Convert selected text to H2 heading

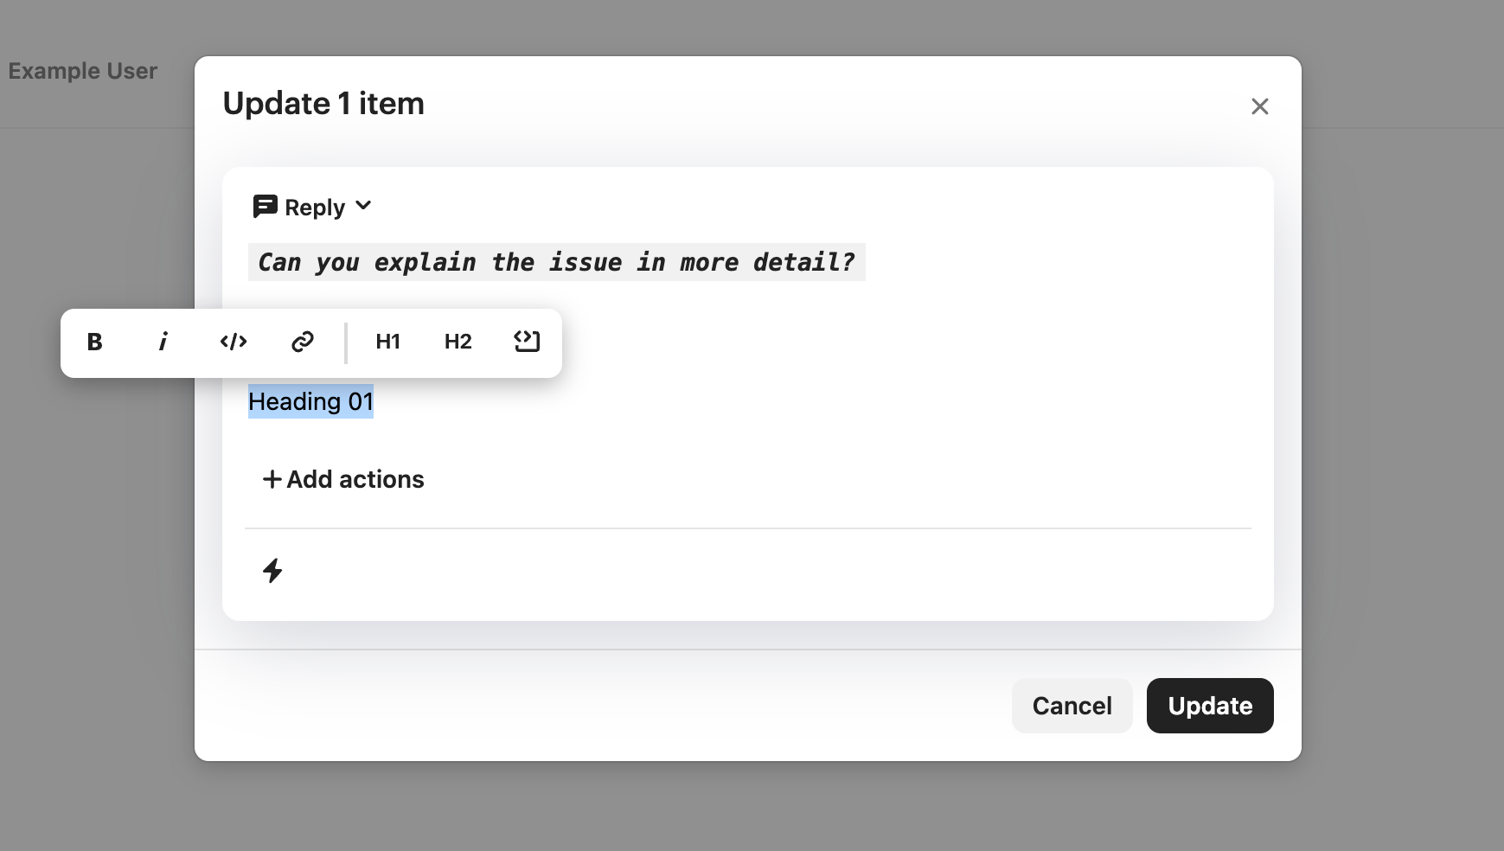[458, 342]
